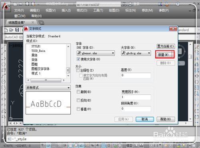
Task: Click the help question mark icon in the title bar
Action: [178, 4]
